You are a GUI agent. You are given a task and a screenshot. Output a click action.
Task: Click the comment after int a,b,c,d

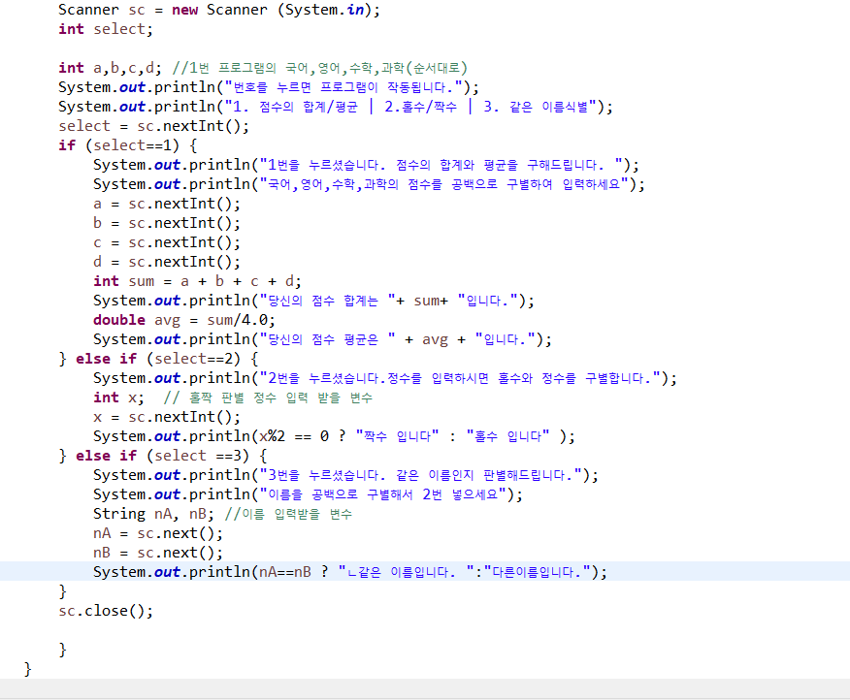320,68
